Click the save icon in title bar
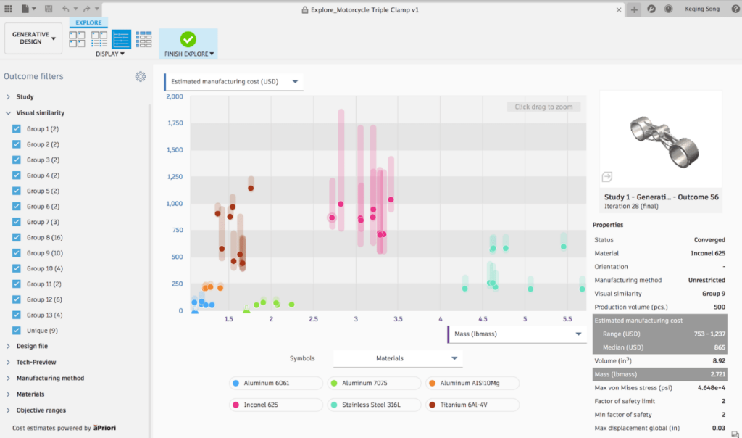 [49, 9]
